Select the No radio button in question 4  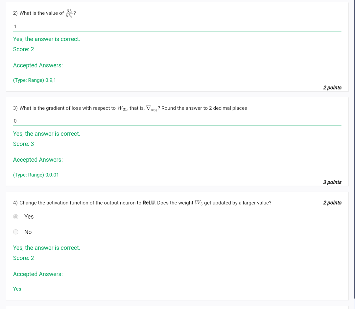[16, 232]
